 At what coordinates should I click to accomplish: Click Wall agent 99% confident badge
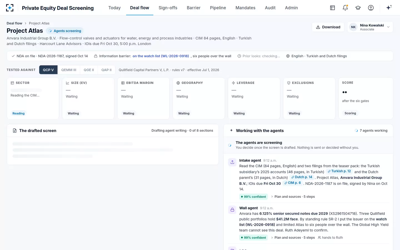[253, 237]
